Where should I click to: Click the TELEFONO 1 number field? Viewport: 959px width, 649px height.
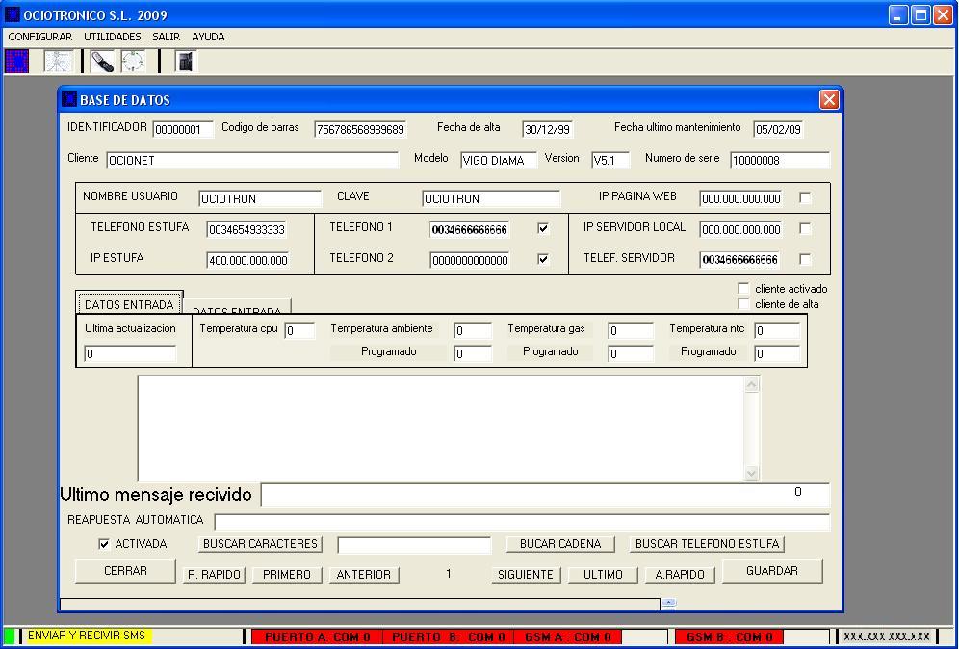[x=470, y=229]
